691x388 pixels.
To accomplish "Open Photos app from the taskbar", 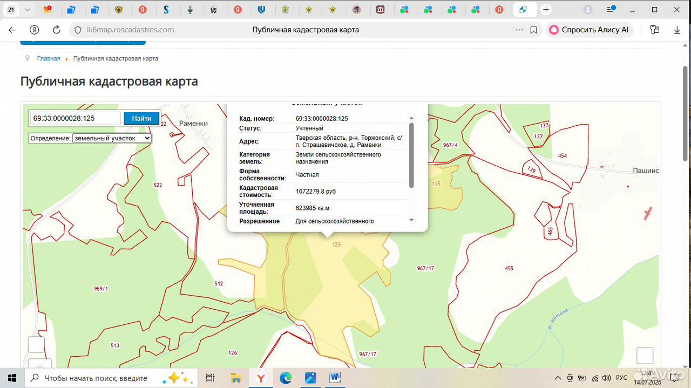I will pos(310,378).
